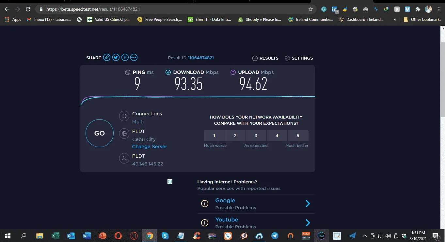Click the Youtube warning info icon
The height and width of the screenshot is (242, 445).
(x=205, y=223)
